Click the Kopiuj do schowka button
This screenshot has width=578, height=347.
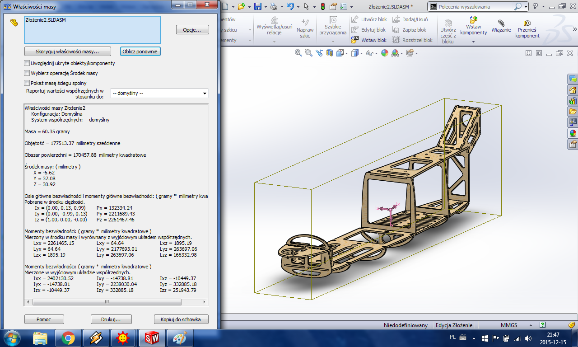point(181,319)
